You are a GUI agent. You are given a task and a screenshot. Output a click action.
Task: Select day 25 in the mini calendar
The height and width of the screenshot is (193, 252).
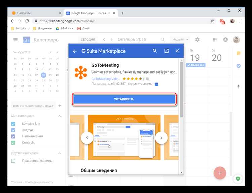[x=43, y=80]
